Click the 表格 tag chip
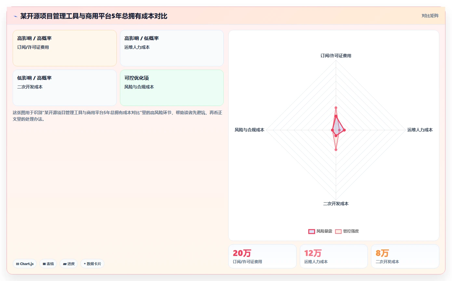 48,264
